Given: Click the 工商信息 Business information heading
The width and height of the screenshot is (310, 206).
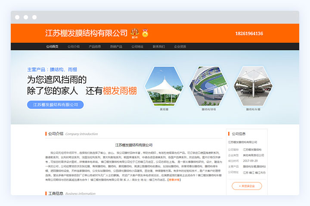Looking at the screenshot, I should click(x=70, y=194).
